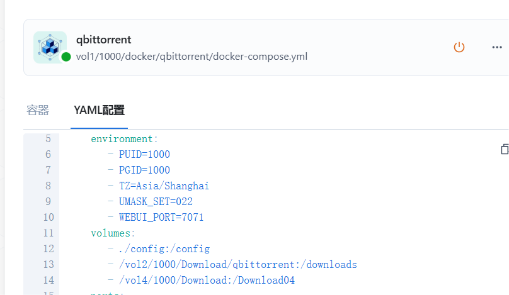Click the qbittorrent compose project icon
This screenshot has height=295, width=509.
(x=50, y=47)
